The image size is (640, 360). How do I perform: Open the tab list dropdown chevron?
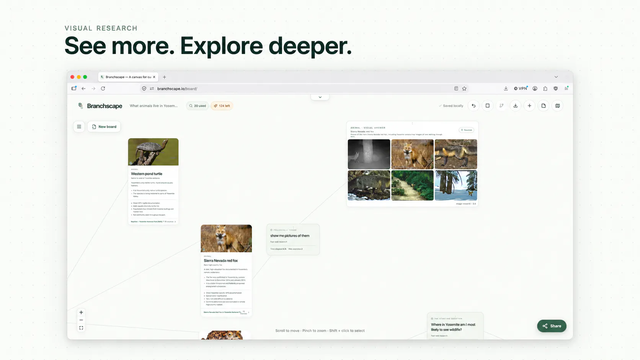tap(556, 77)
